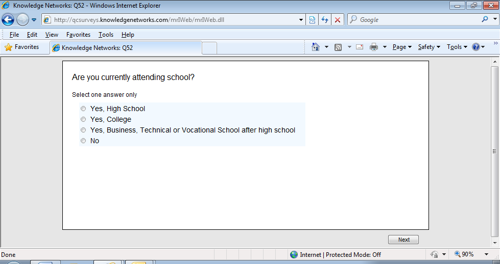Choose the "Yes, College" radio button

click(x=83, y=119)
